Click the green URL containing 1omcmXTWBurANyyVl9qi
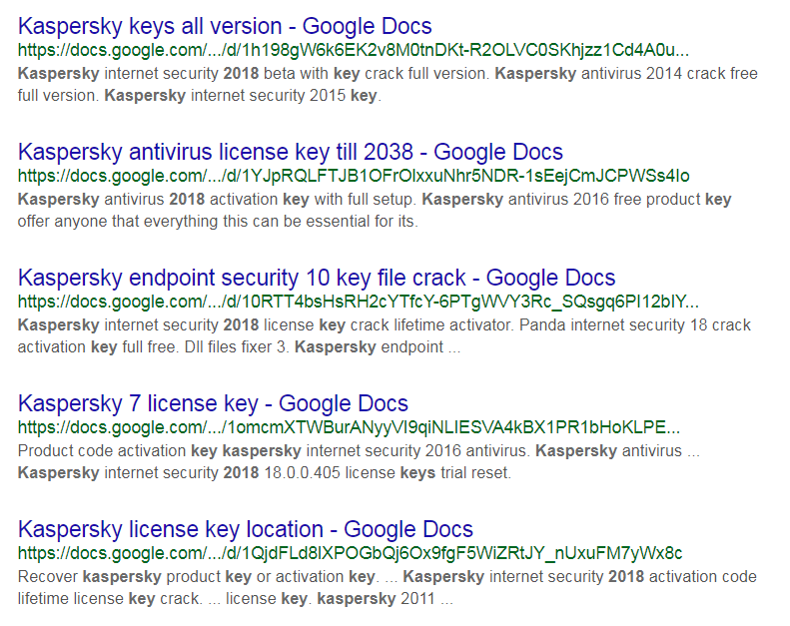 (350, 427)
